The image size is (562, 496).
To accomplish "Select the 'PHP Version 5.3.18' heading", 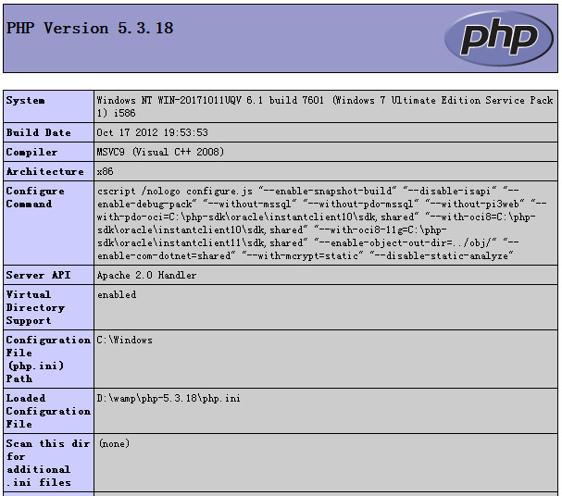I will (x=90, y=29).
